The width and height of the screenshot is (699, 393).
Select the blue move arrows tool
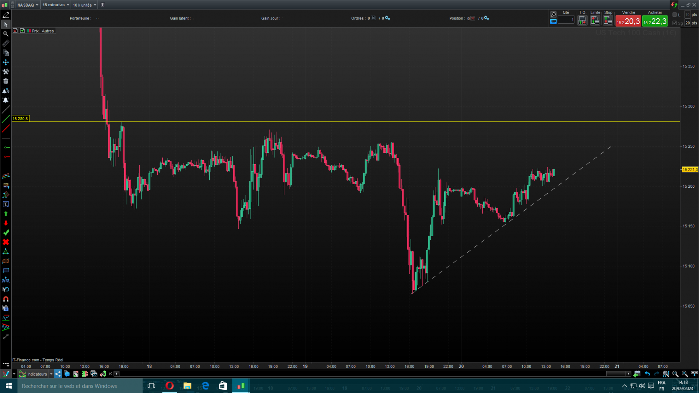pos(6,62)
